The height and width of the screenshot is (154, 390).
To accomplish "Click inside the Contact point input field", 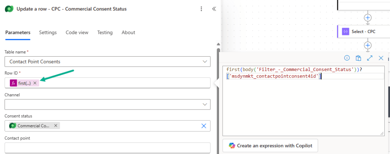I will (x=107, y=148).
